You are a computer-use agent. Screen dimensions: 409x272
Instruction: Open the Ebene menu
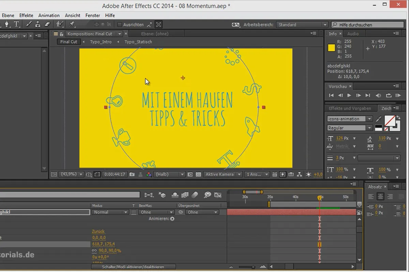tap(8, 15)
